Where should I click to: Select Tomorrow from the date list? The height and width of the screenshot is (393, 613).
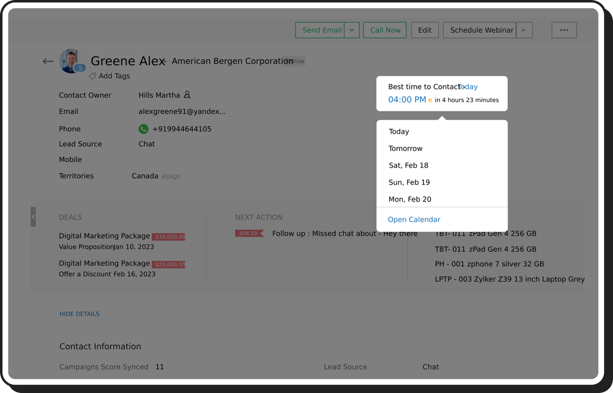(405, 149)
